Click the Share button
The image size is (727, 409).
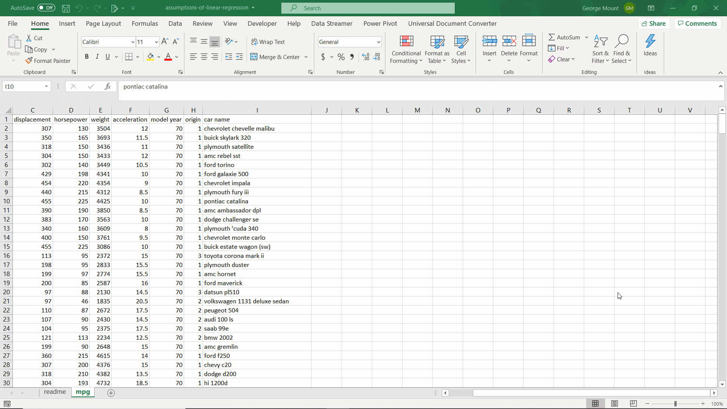[x=654, y=23]
